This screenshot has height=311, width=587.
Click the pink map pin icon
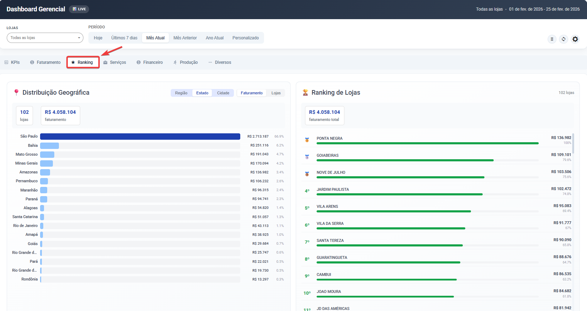pyautogui.click(x=16, y=93)
